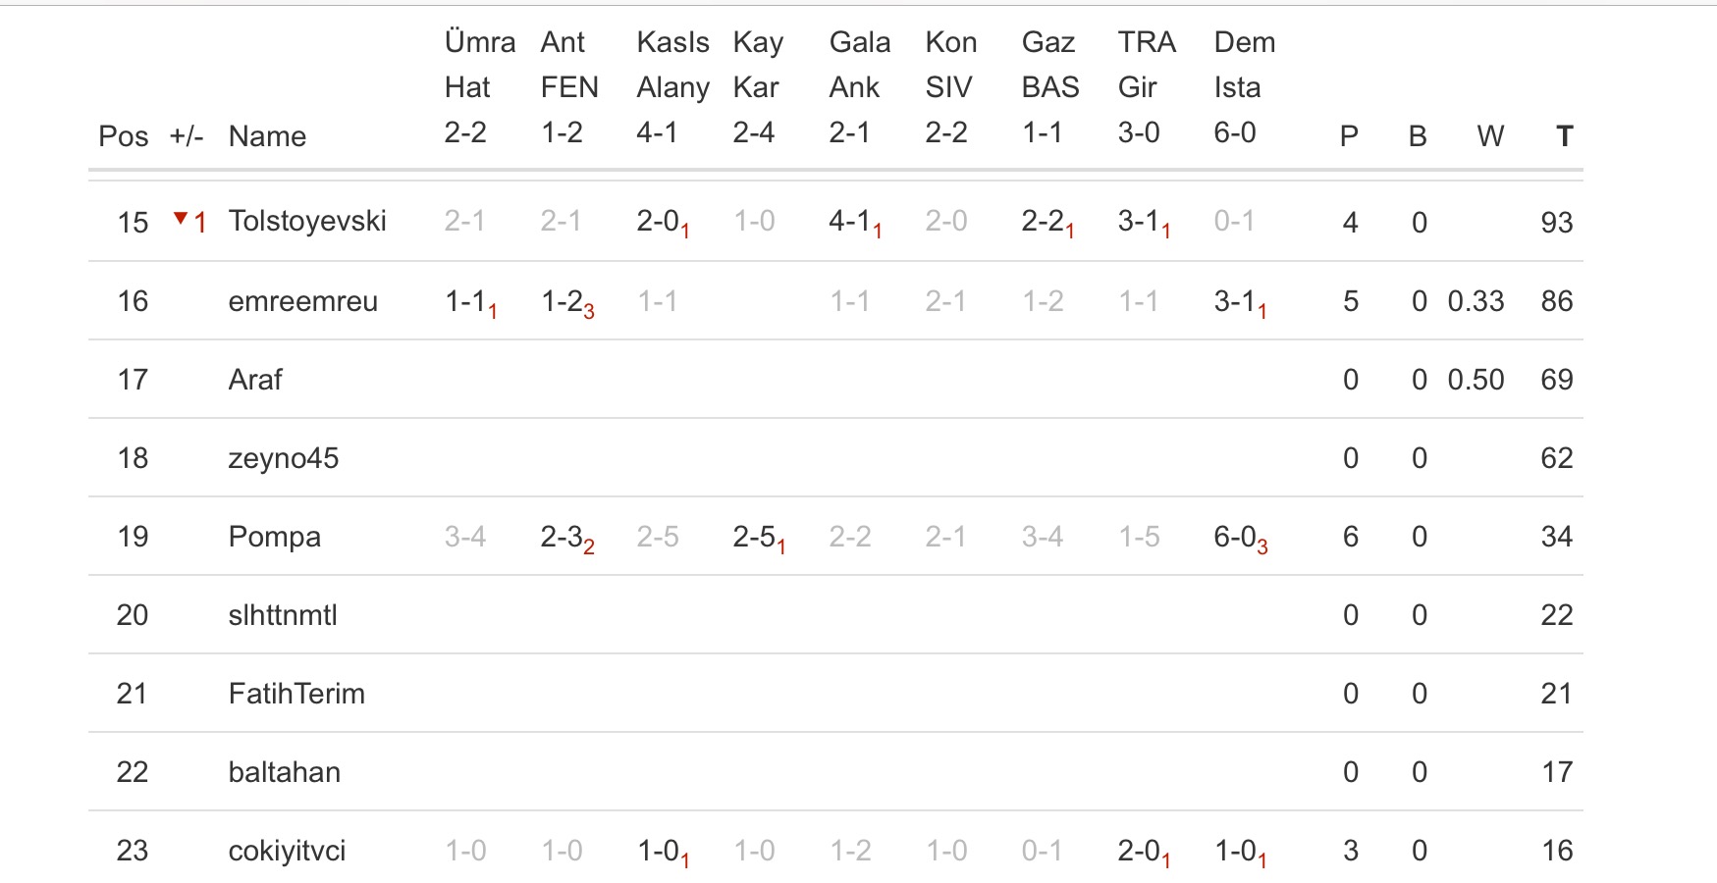Screen dimensions: 1717x883
Task: Click the Ümra Hat 2-2 match header
Action: point(479,87)
